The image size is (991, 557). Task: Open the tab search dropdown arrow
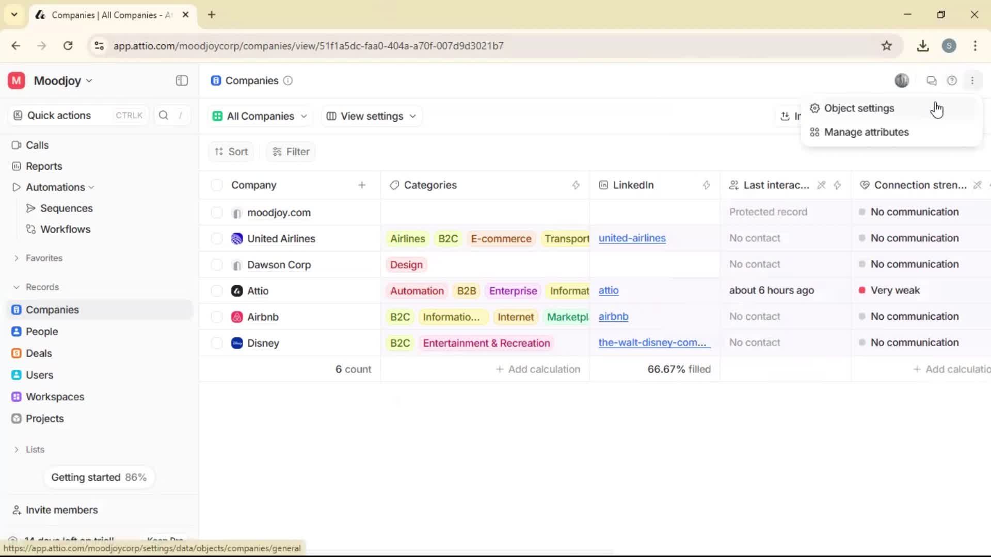(x=14, y=14)
